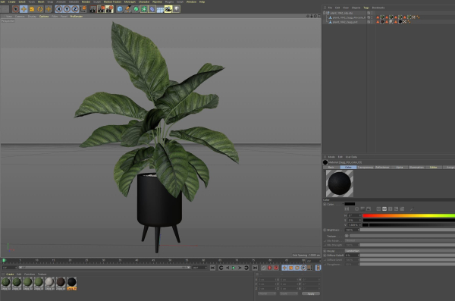
Task: Select the white material ball
Action: (x=49, y=282)
